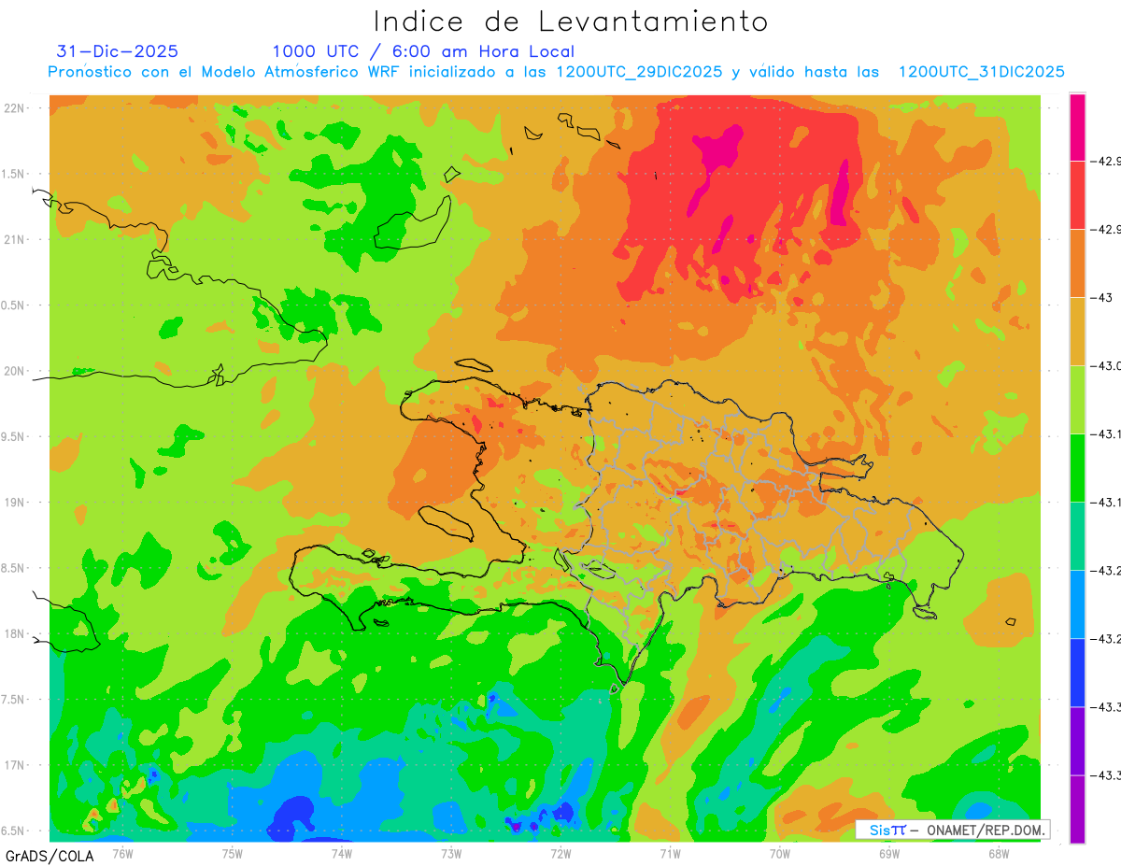Click the '20N' latitude axis label
This screenshot has height=866, width=1121.
(x=16, y=371)
